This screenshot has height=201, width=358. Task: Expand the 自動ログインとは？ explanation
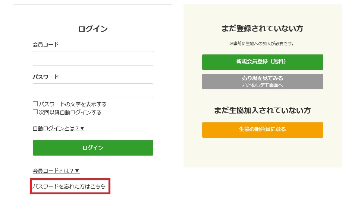(x=59, y=128)
